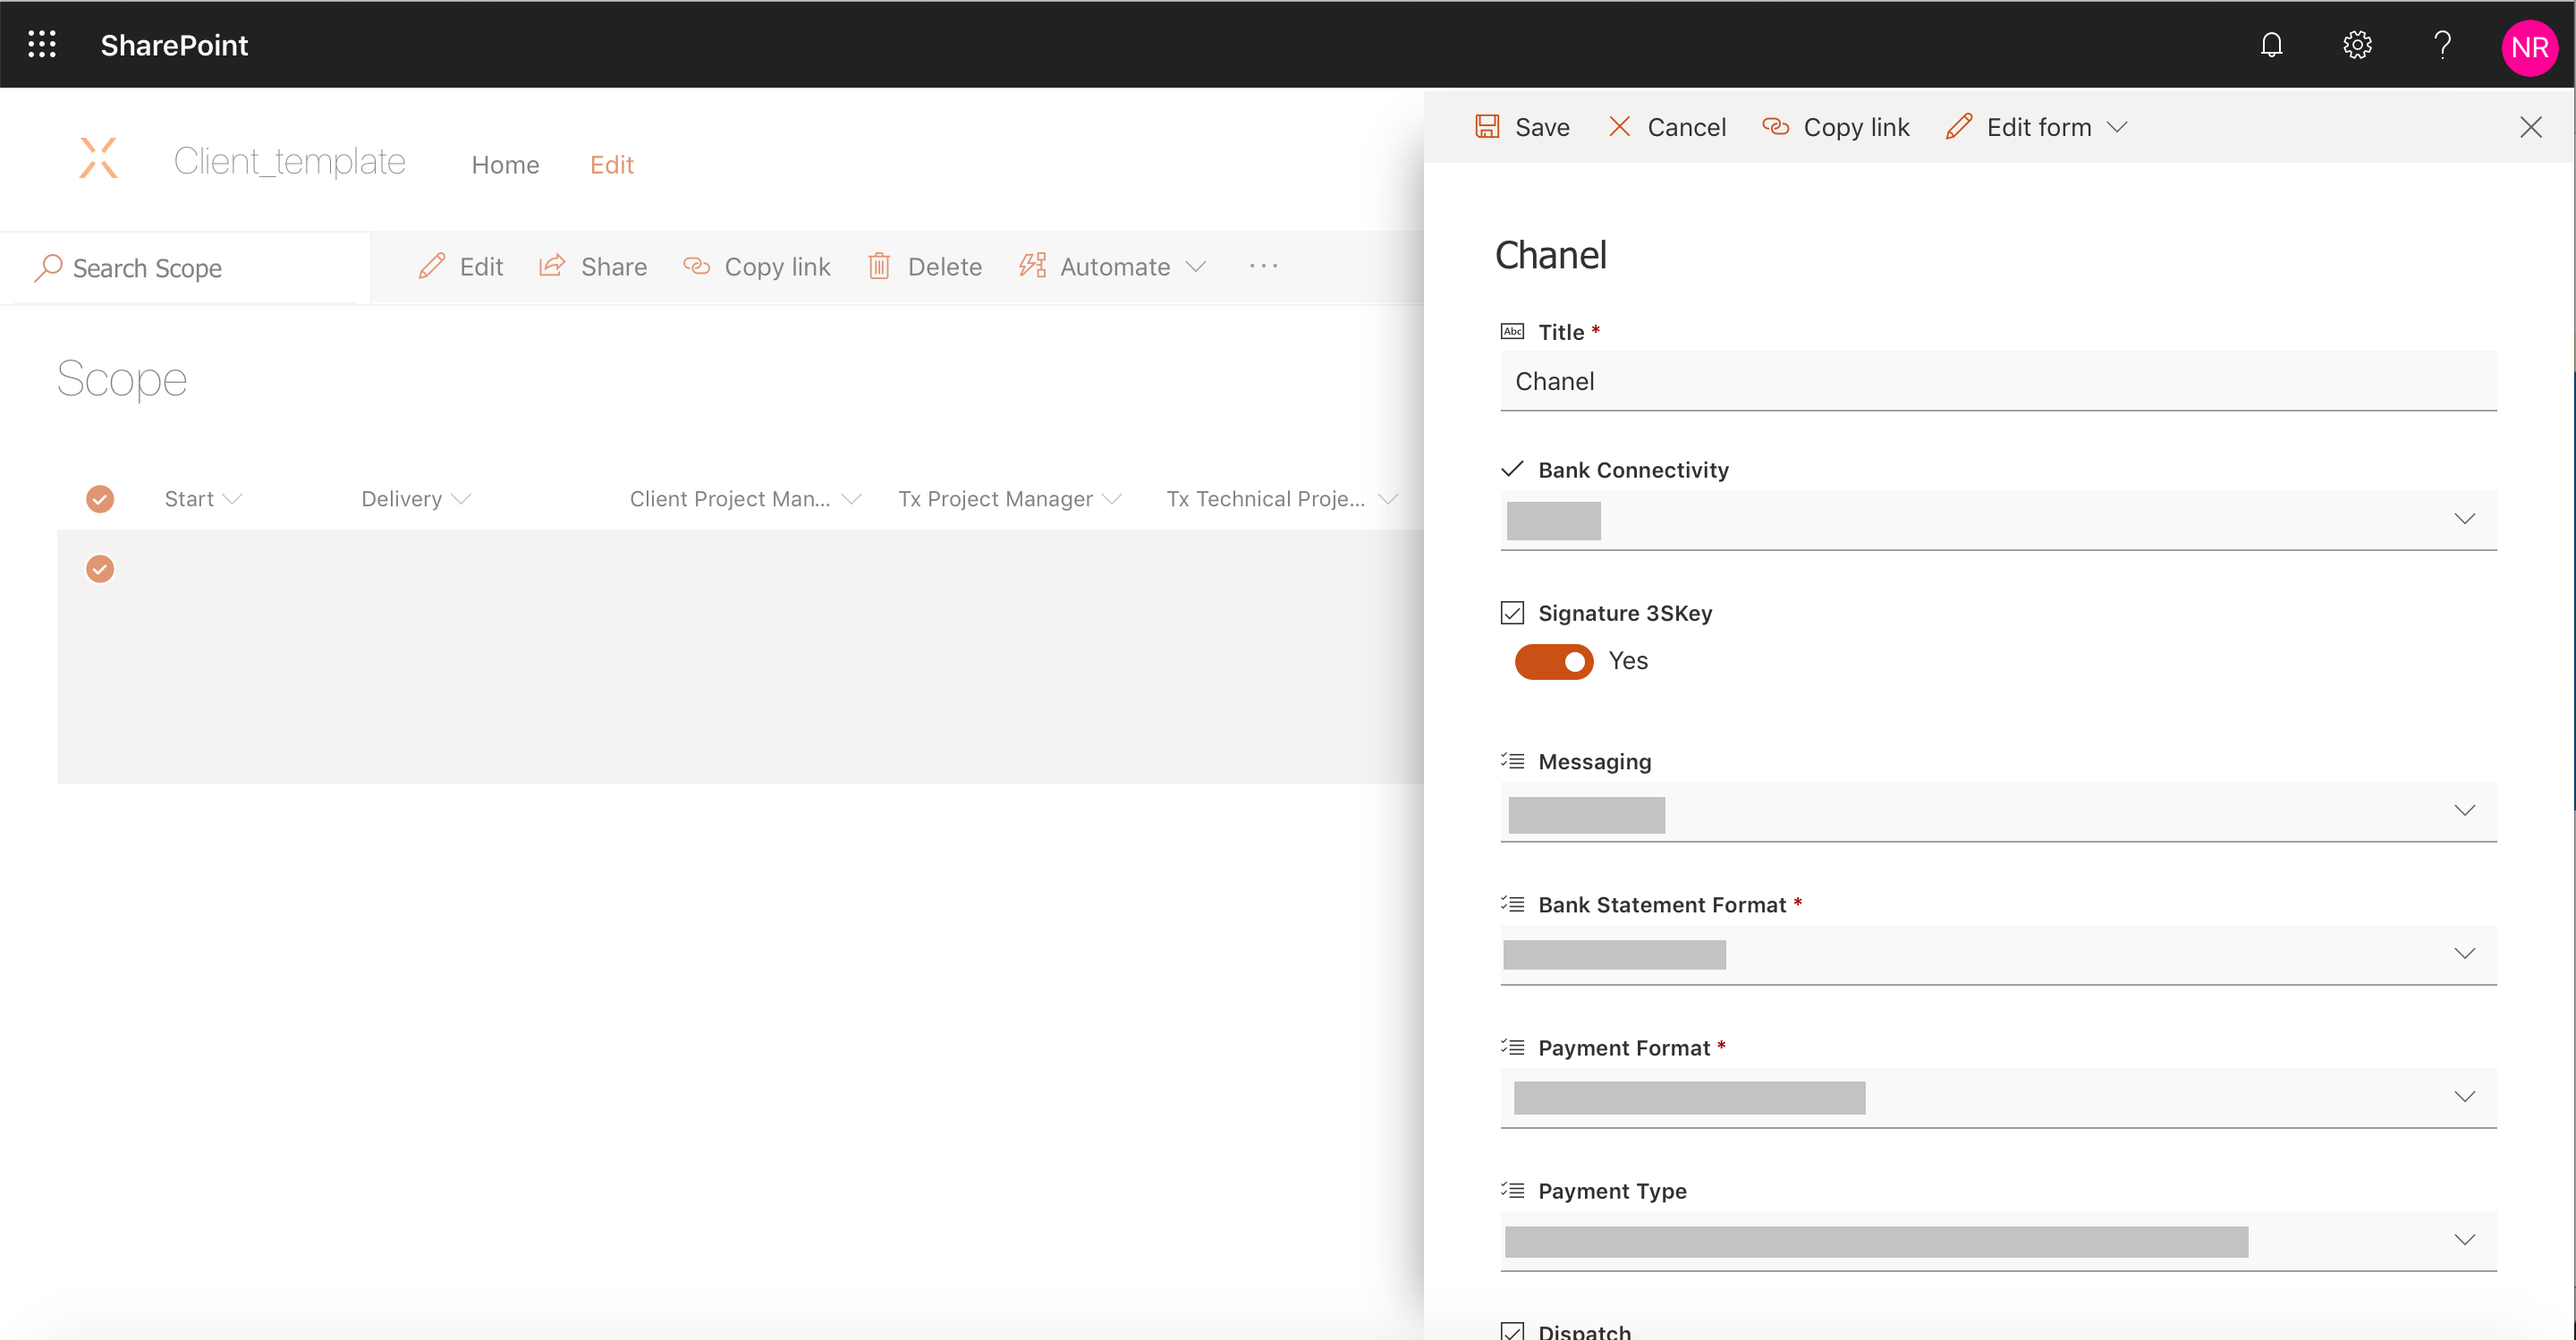The height and width of the screenshot is (1340, 2576).
Task: Click the Client_template site logo
Action: click(x=98, y=159)
